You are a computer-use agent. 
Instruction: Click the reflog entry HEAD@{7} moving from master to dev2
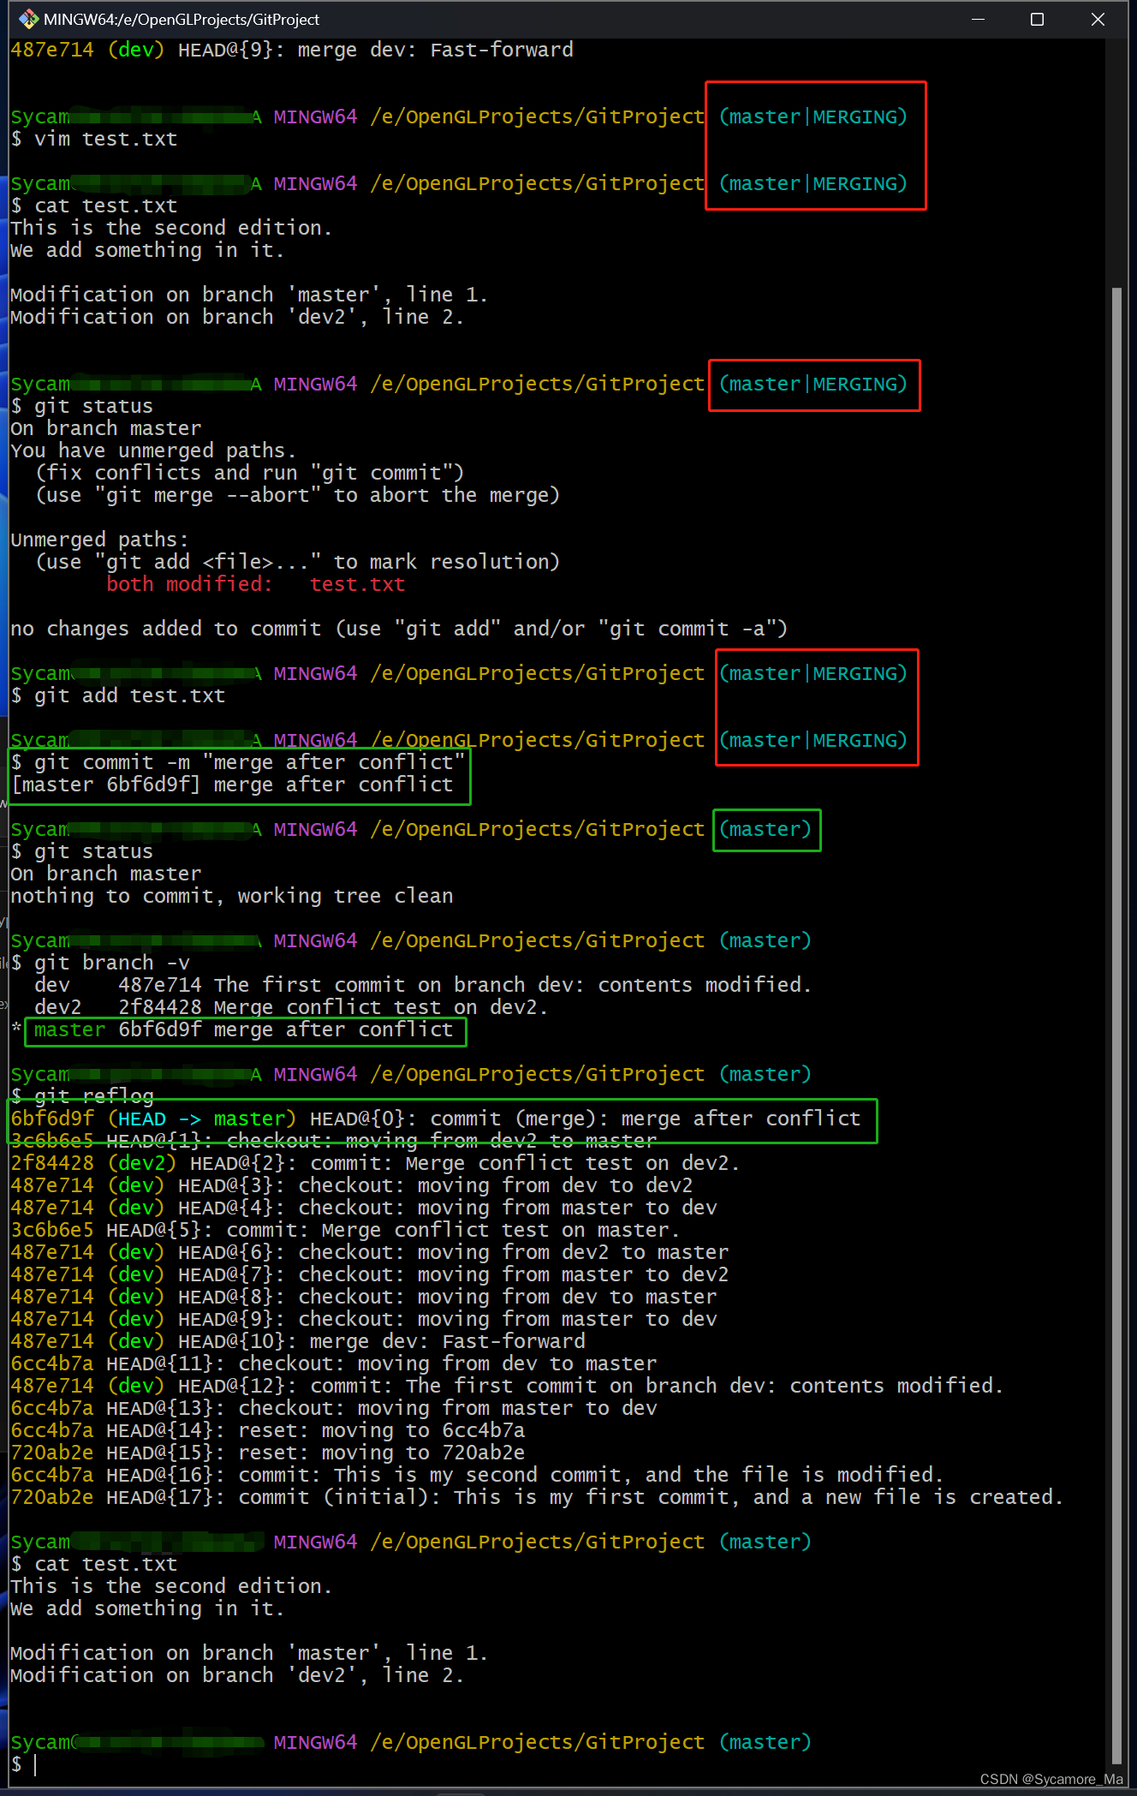click(x=369, y=1274)
